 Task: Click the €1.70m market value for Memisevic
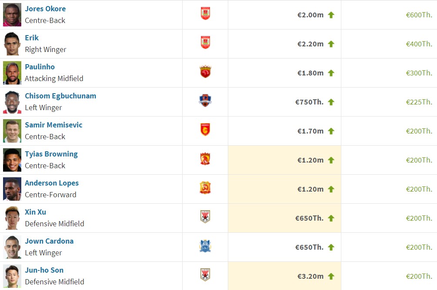(310, 131)
